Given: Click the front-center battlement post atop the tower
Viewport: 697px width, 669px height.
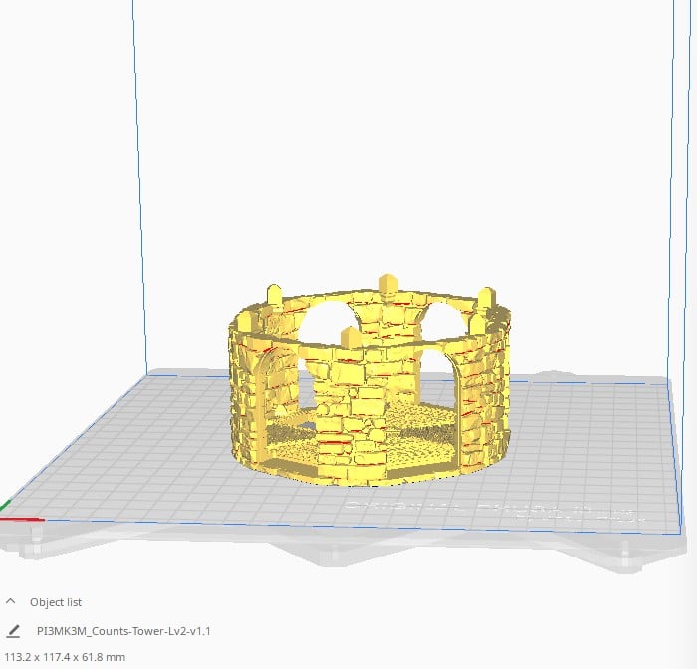Looking at the screenshot, I should [x=347, y=336].
